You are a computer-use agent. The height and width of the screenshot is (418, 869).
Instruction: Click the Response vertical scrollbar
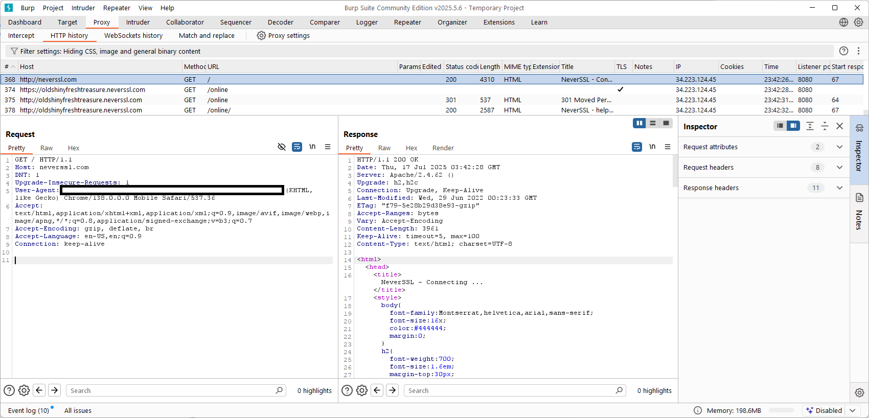pos(675,171)
